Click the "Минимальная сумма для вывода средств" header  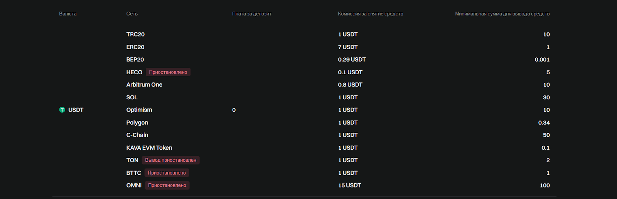(x=502, y=14)
